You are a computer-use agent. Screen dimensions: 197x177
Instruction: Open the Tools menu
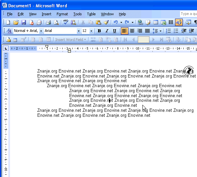[78, 14]
